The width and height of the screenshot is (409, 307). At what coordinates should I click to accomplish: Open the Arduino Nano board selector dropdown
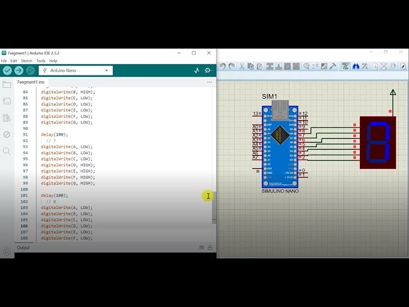pos(75,70)
